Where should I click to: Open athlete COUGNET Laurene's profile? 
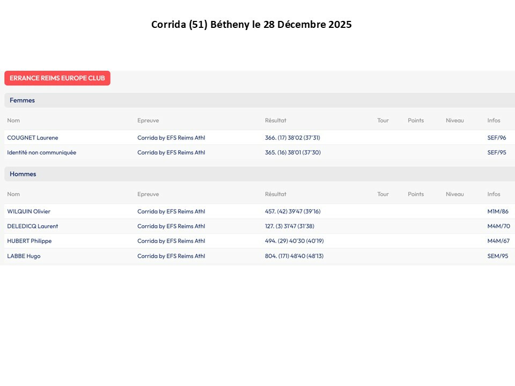33,138
